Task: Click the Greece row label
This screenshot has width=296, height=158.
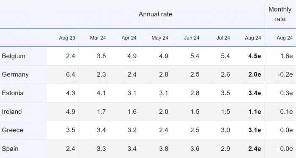Action: click(12, 130)
